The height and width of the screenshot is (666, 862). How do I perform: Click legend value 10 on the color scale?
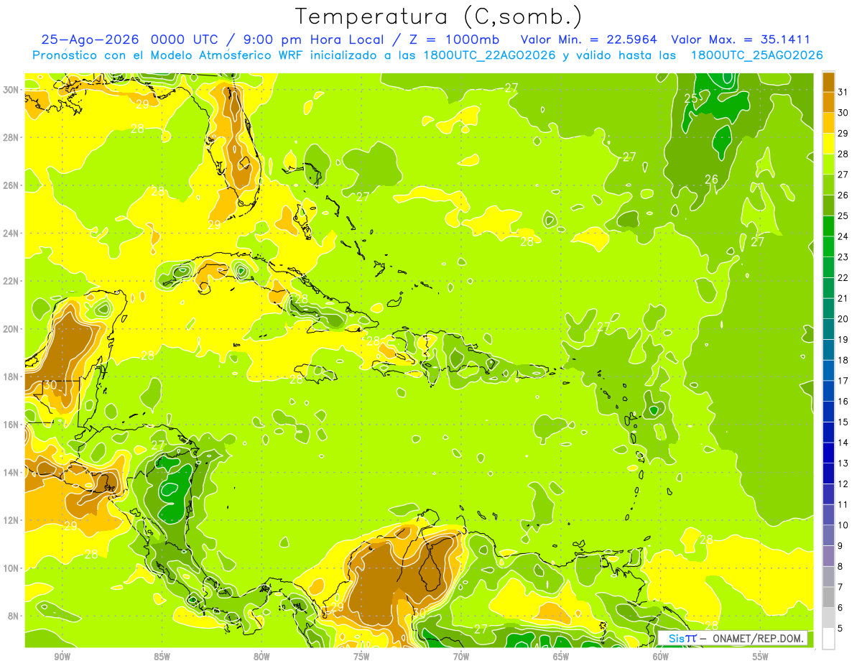pyautogui.click(x=843, y=525)
